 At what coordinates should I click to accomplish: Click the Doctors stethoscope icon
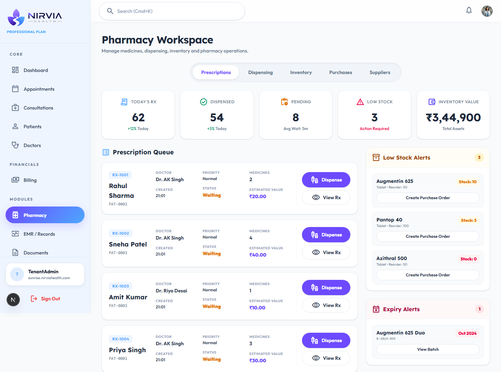15,145
